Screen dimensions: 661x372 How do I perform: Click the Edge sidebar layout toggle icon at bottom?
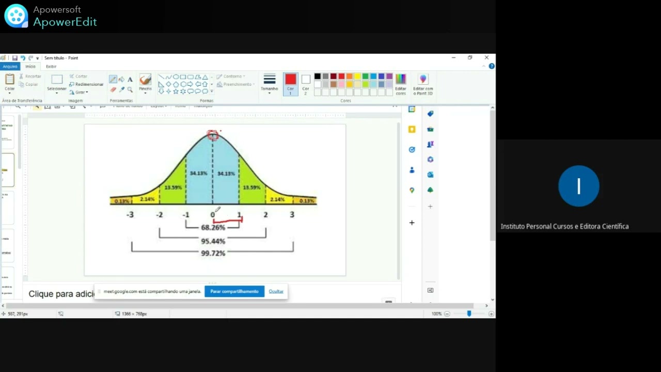pyautogui.click(x=430, y=290)
